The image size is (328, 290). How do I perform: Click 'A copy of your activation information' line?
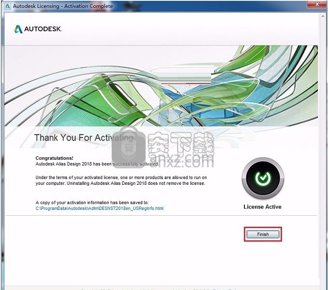pos(92,203)
